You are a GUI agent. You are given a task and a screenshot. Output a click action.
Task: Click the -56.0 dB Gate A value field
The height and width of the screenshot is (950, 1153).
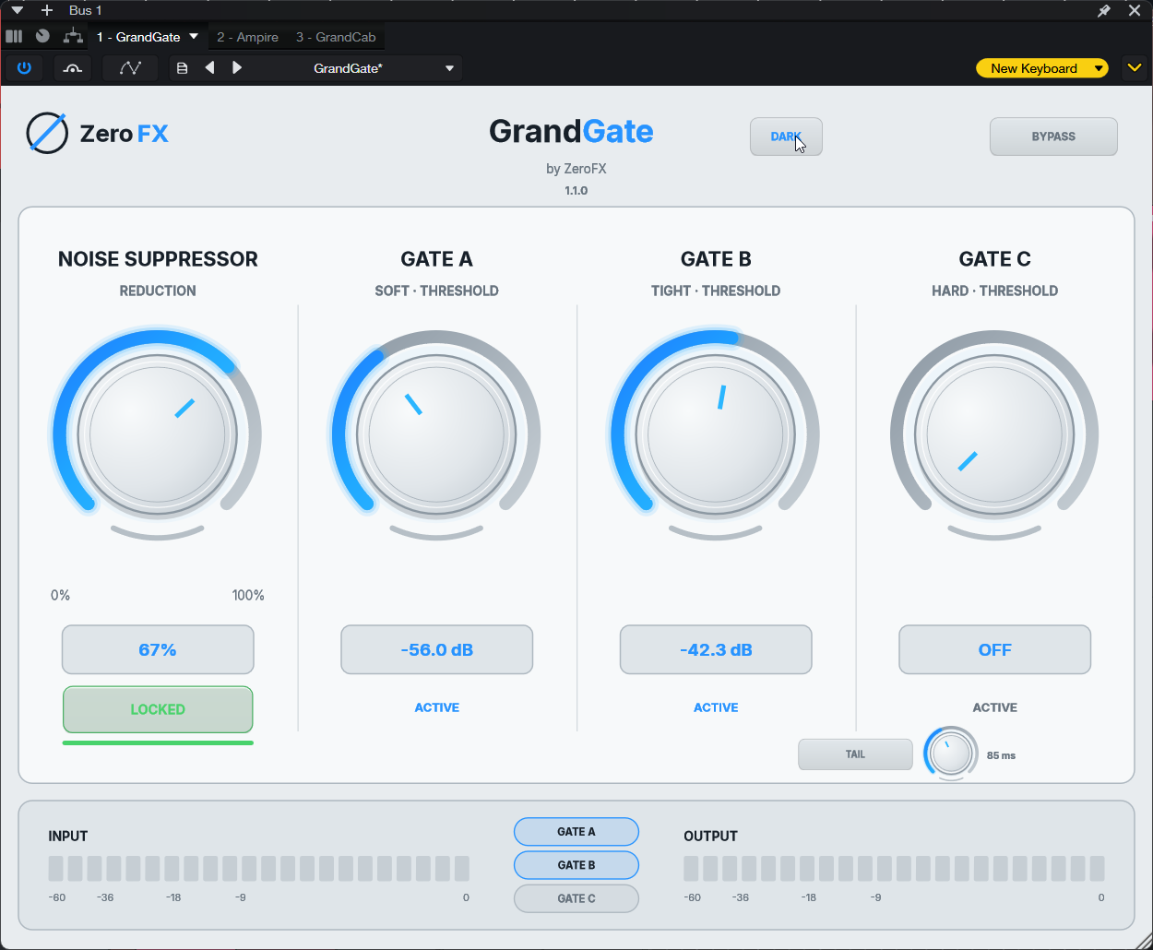click(x=437, y=650)
